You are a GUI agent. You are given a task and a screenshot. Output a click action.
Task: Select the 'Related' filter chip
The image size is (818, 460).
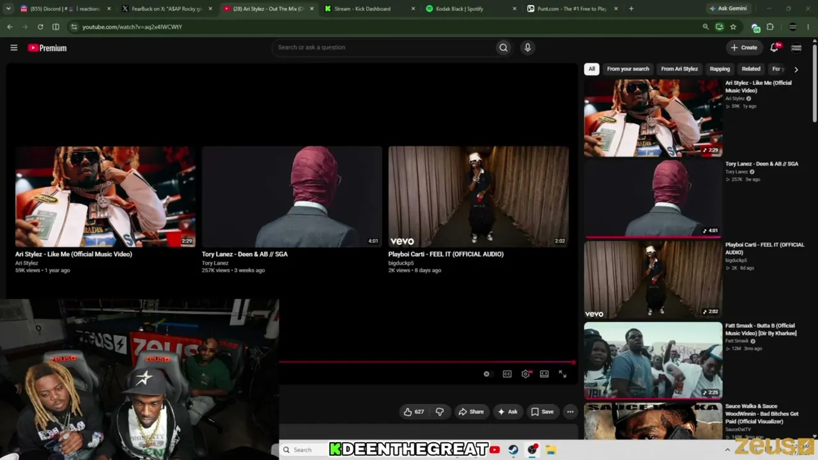pos(751,69)
